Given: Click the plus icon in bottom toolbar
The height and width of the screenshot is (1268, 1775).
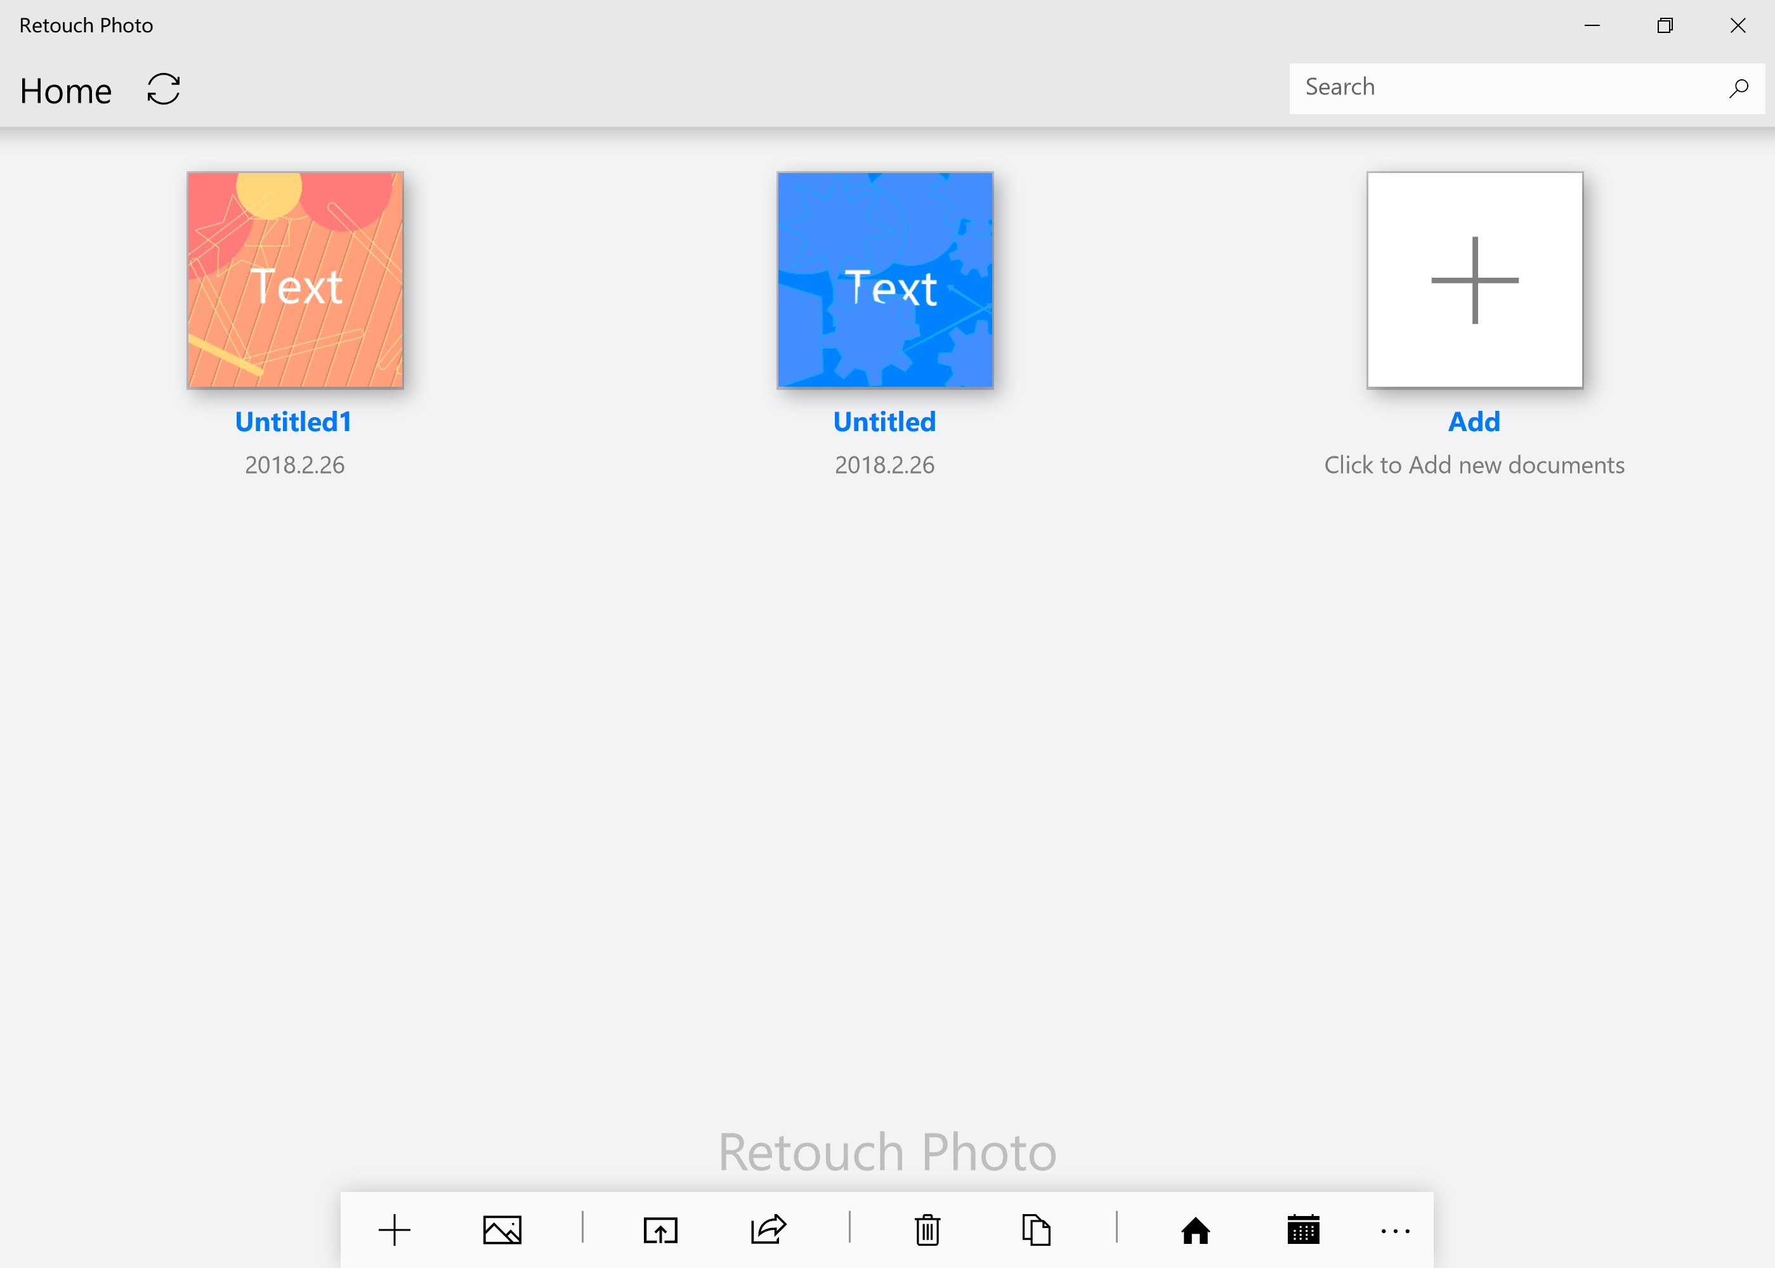Looking at the screenshot, I should click(395, 1231).
